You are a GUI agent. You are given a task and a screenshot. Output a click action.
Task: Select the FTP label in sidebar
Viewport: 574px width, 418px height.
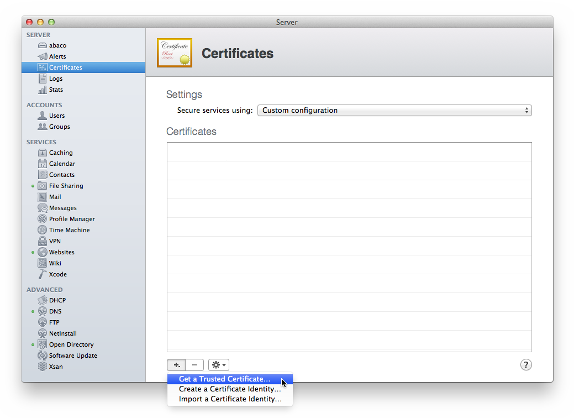point(54,322)
